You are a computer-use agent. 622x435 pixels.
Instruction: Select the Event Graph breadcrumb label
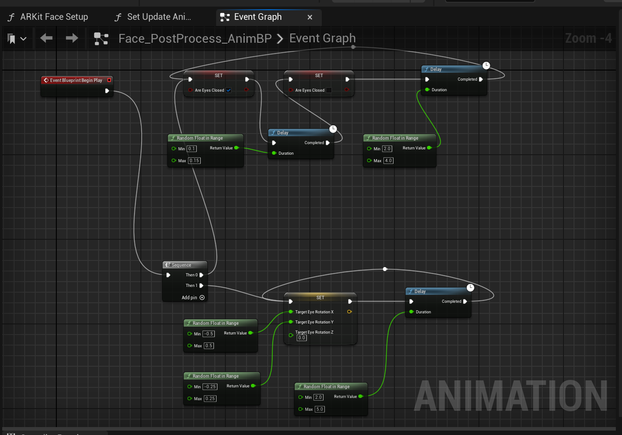coord(322,38)
